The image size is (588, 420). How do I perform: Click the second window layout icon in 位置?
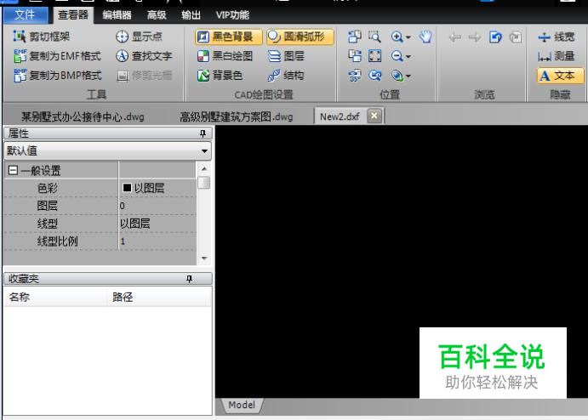pyautogui.click(x=354, y=56)
